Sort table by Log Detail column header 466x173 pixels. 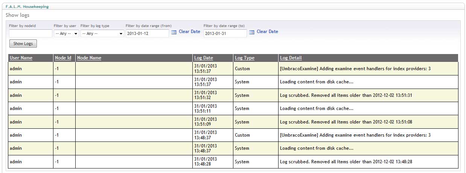291,58
